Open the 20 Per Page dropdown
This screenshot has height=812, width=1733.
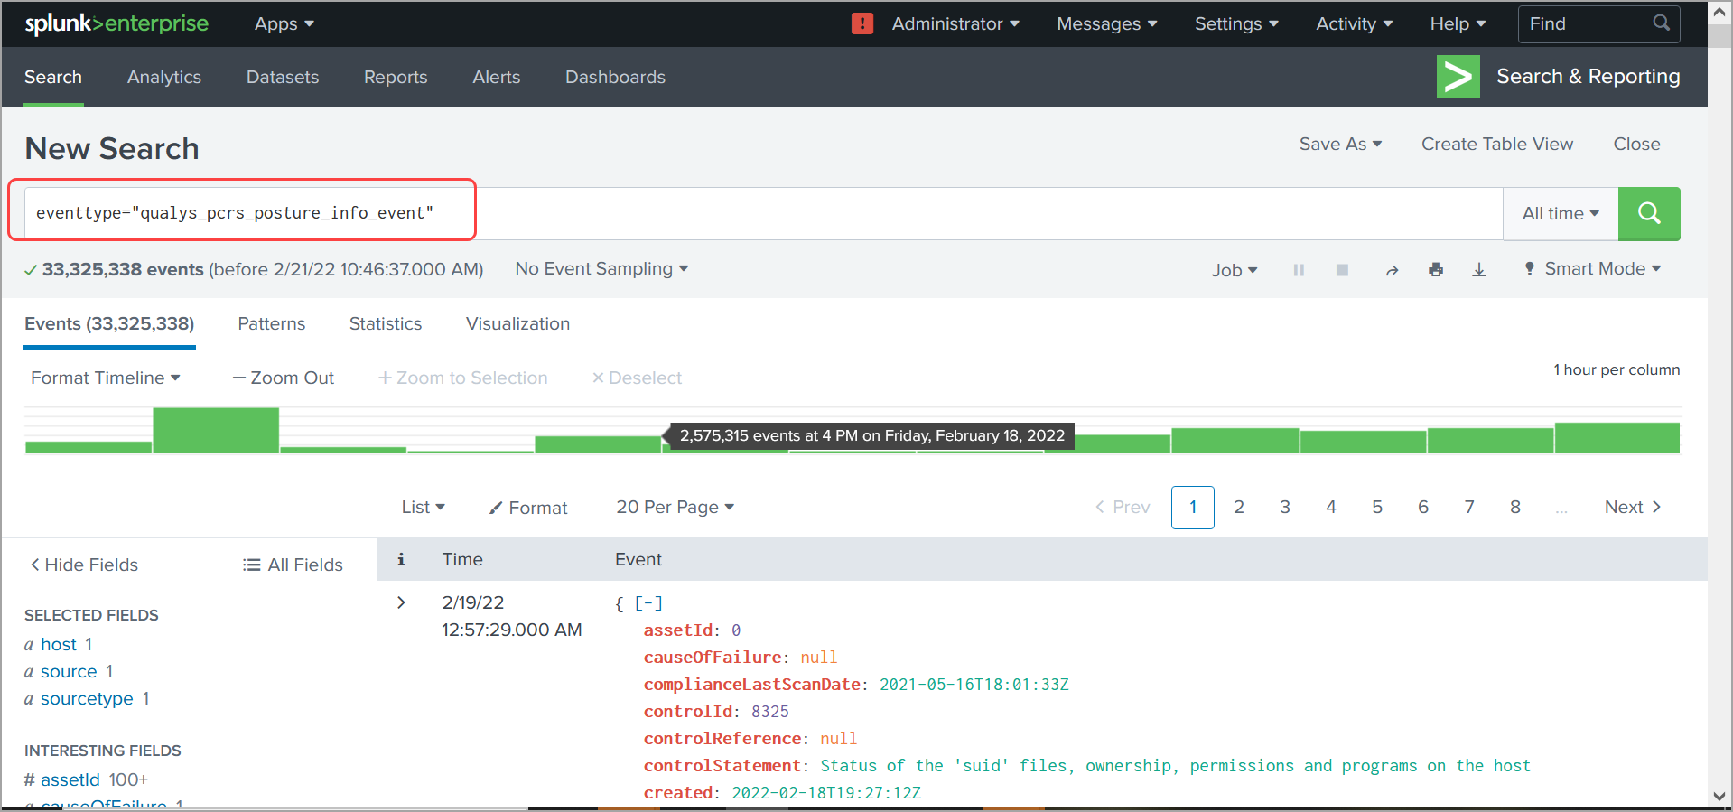coord(675,508)
